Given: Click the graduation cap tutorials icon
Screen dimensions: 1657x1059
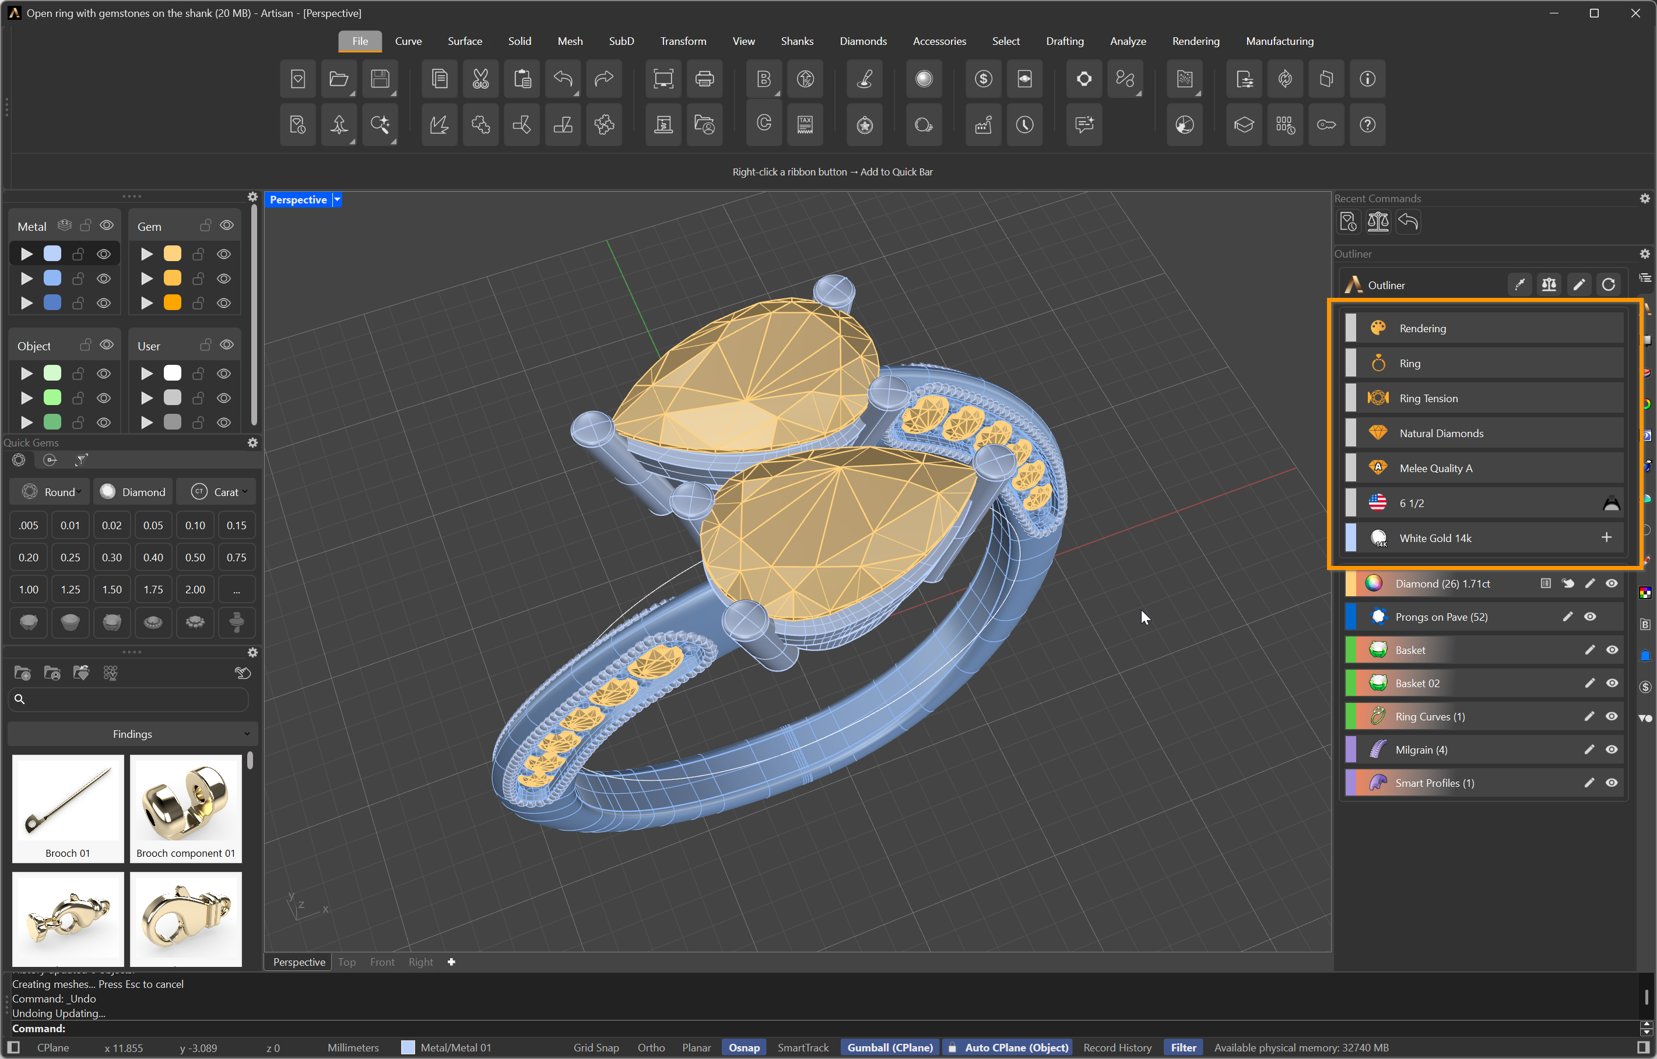Looking at the screenshot, I should point(1244,125).
